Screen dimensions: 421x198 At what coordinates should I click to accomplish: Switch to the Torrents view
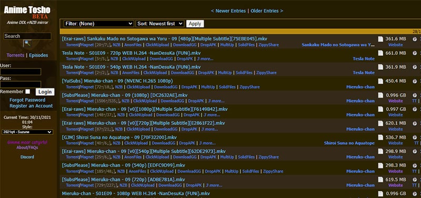click(x=15, y=55)
